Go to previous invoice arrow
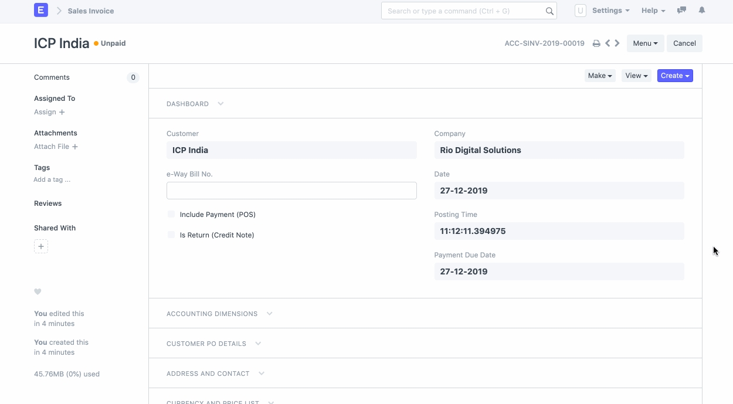The image size is (733, 404). 608,43
